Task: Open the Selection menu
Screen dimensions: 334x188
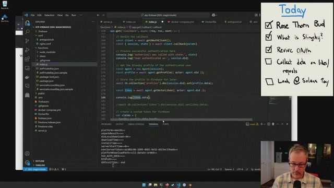Action: click(x=49, y=15)
